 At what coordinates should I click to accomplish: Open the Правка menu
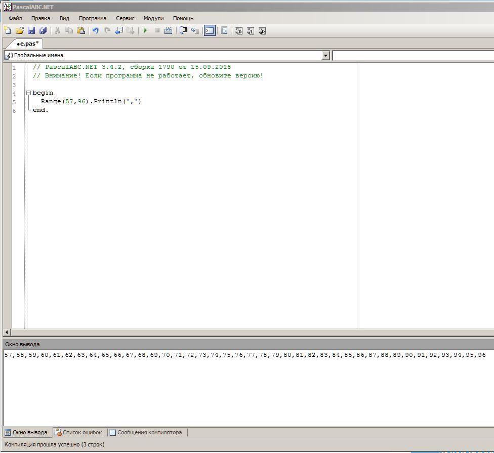40,18
